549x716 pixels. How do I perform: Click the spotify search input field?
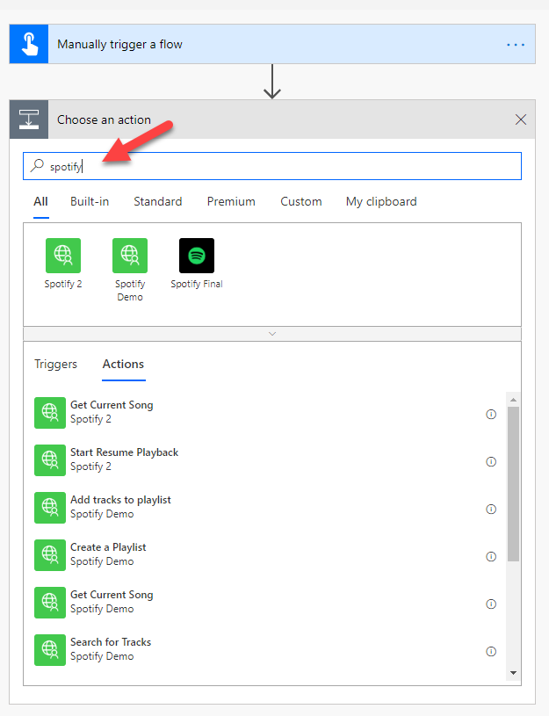tap(281, 166)
